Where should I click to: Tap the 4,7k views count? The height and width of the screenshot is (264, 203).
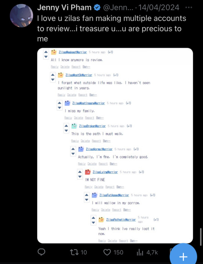pyautogui.click(x=152, y=252)
